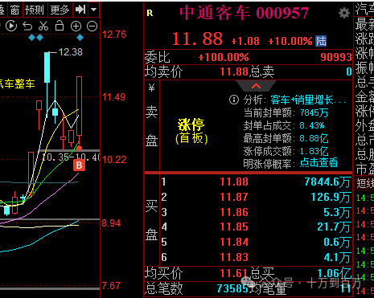Click the info circle icon beside 分析

(234, 100)
